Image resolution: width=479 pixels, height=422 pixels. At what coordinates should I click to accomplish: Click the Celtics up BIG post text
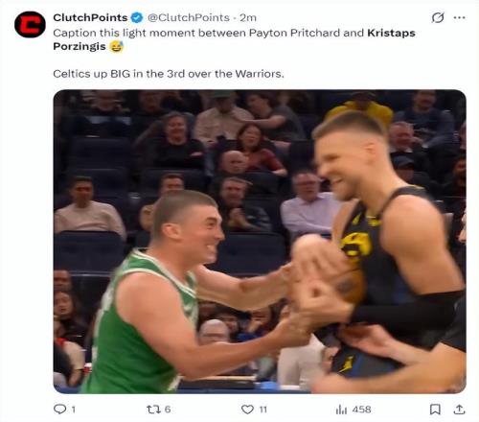[x=169, y=74]
